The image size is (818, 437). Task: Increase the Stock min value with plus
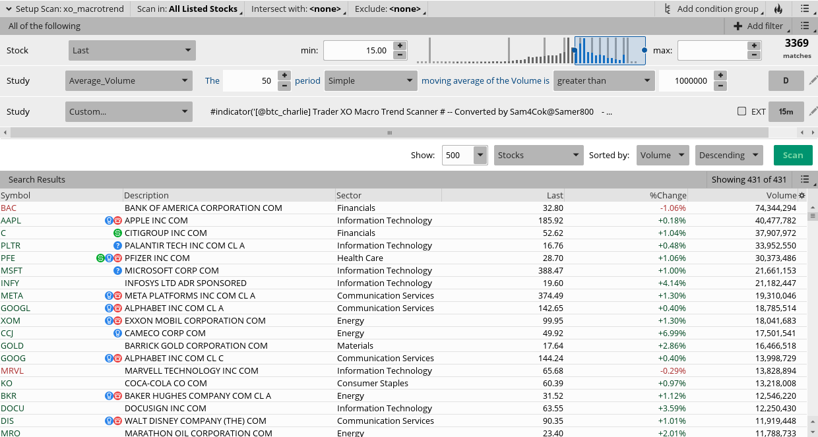coord(400,45)
